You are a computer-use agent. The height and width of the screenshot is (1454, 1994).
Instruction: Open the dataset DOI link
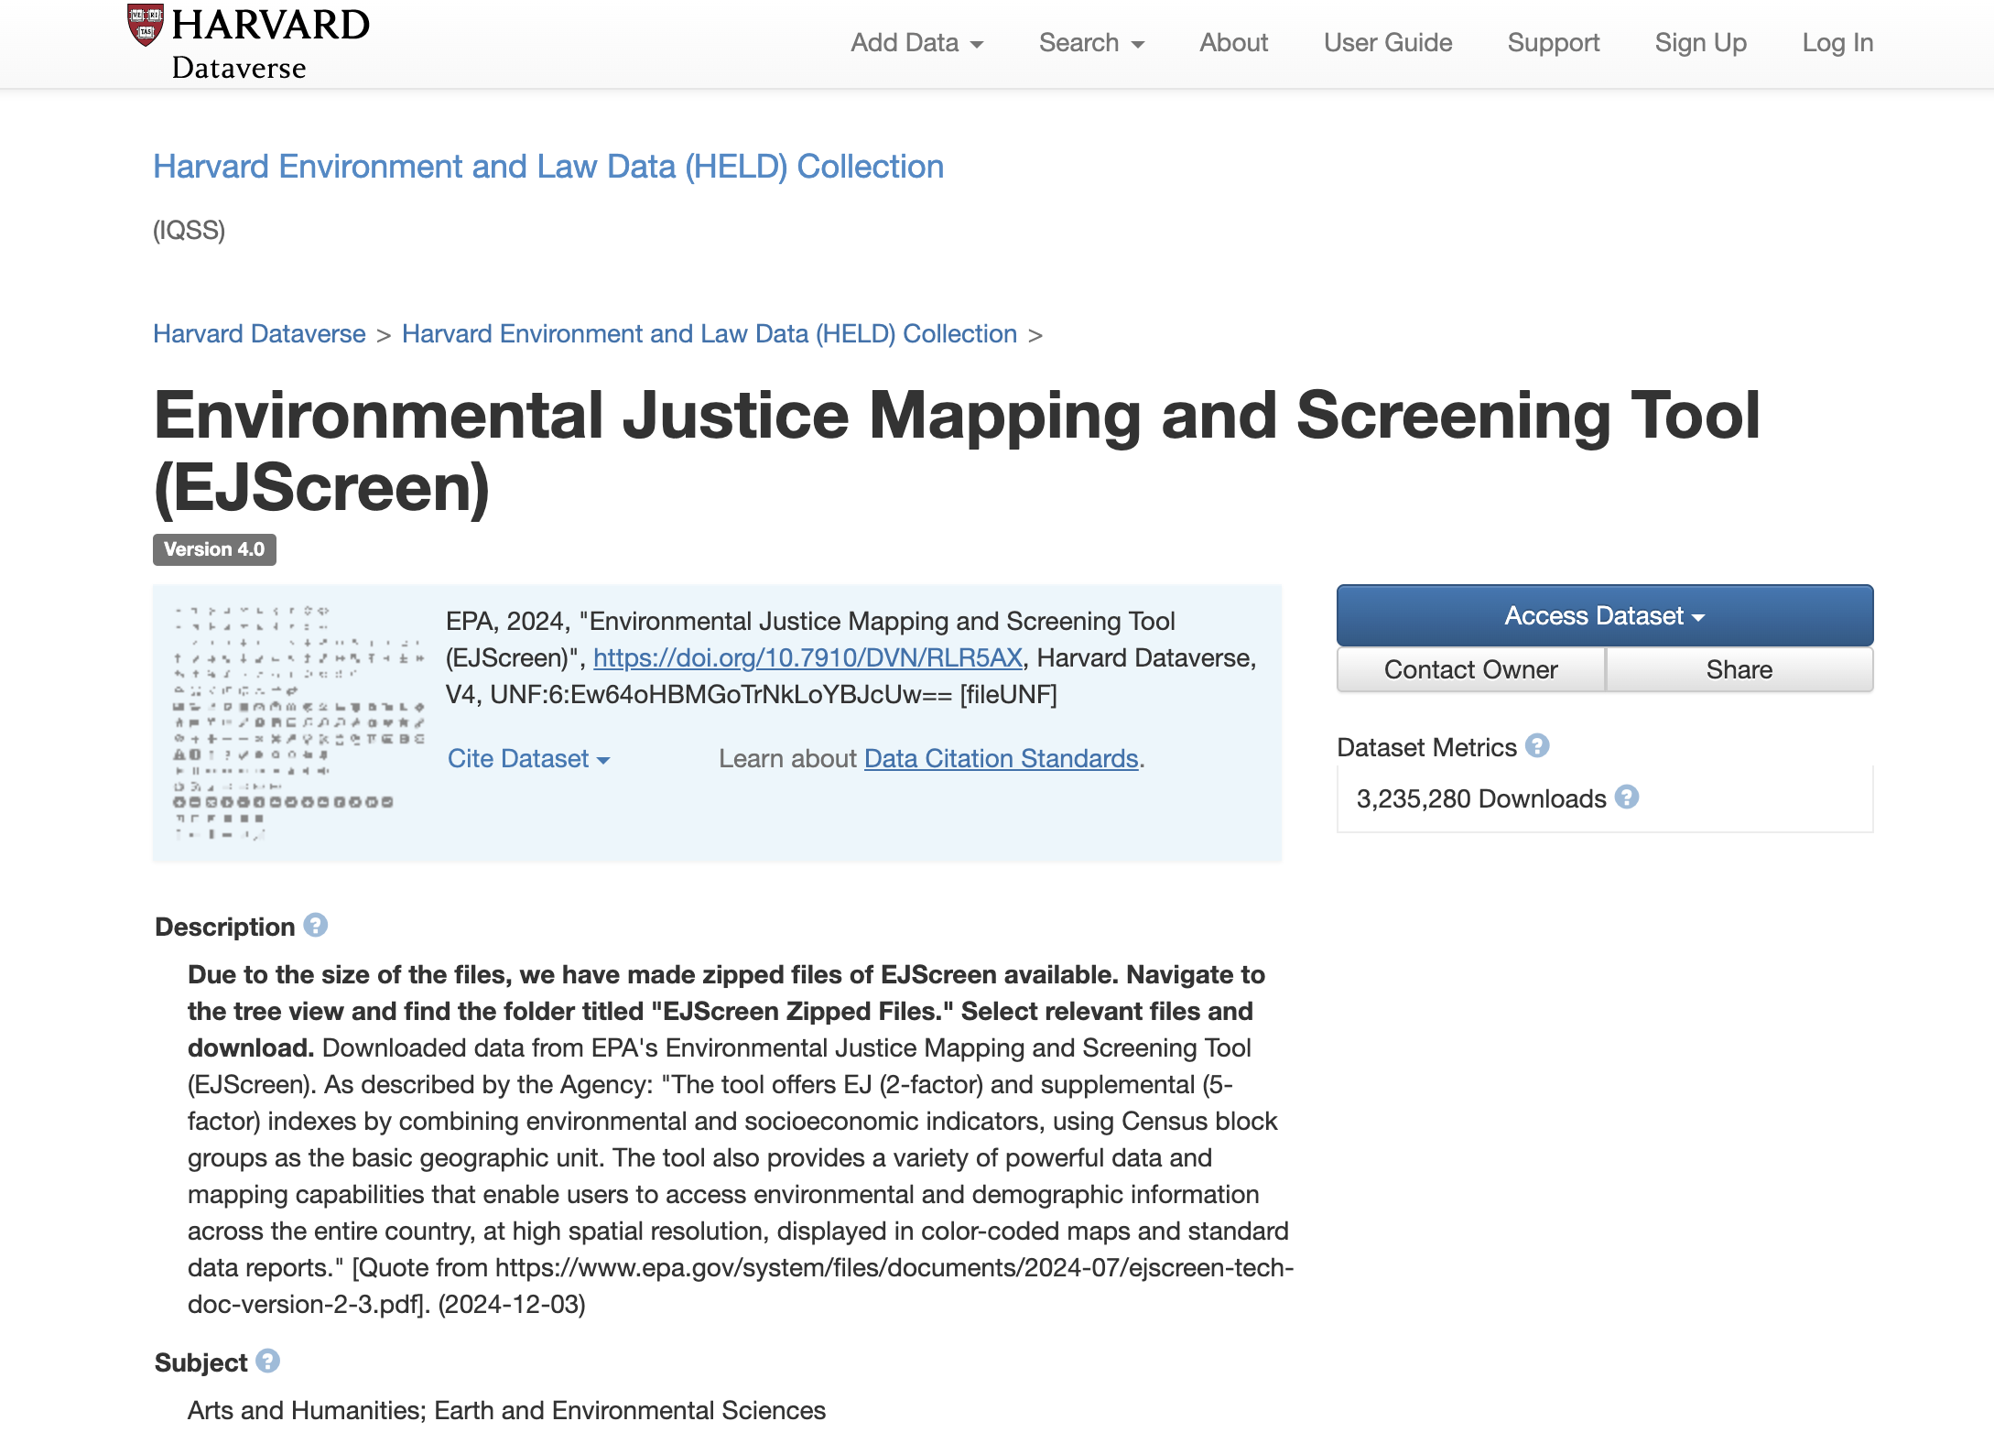click(807, 658)
